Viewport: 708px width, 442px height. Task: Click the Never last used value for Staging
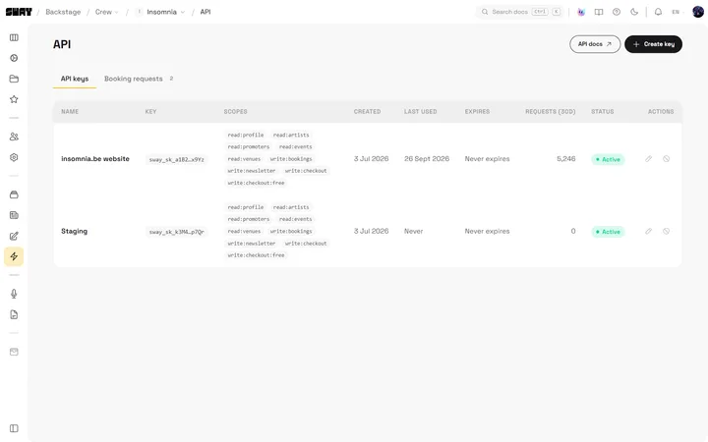[x=414, y=231]
